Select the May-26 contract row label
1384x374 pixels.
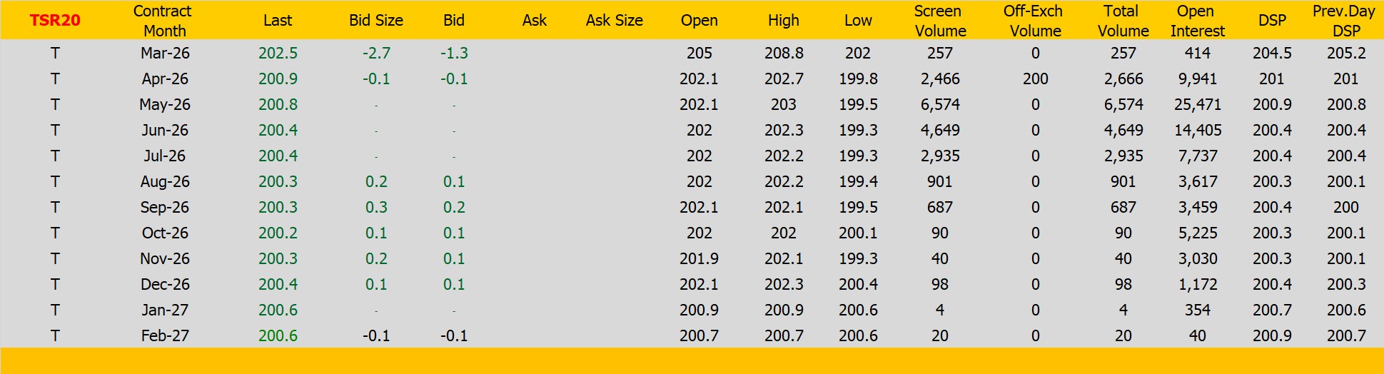165,104
